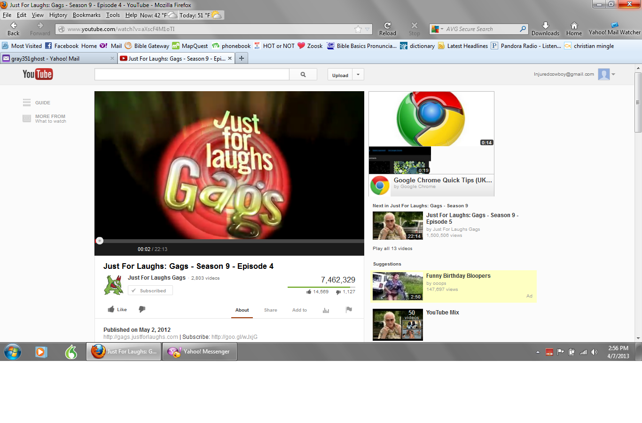This screenshot has width=642, height=423.
Task: Click the YouTube logo
Action: tap(38, 74)
